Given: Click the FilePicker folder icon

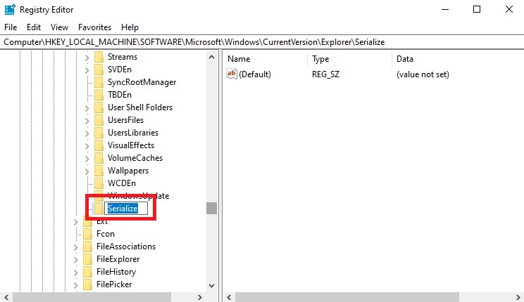Looking at the screenshot, I should coord(87,284).
